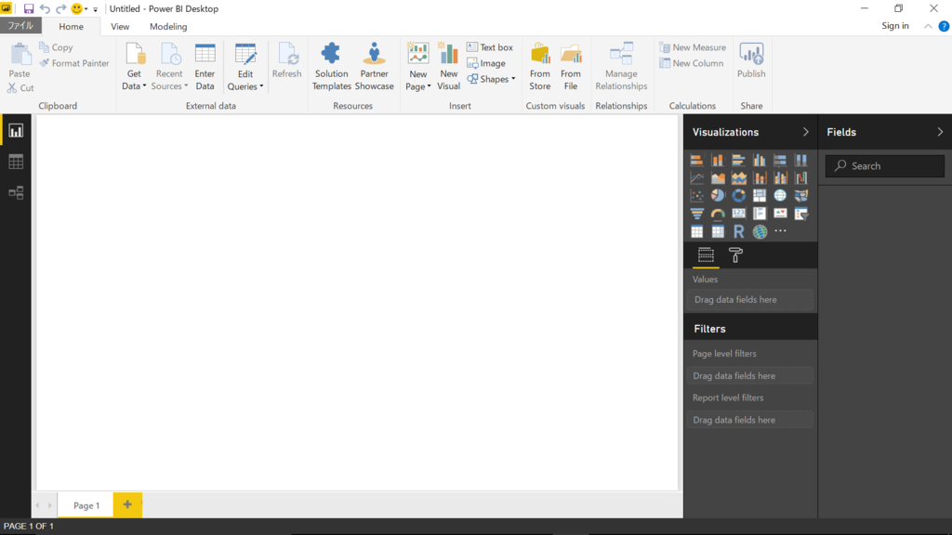Click the Publish button
Viewport: 952px width, 535px height.
click(751, 60)
